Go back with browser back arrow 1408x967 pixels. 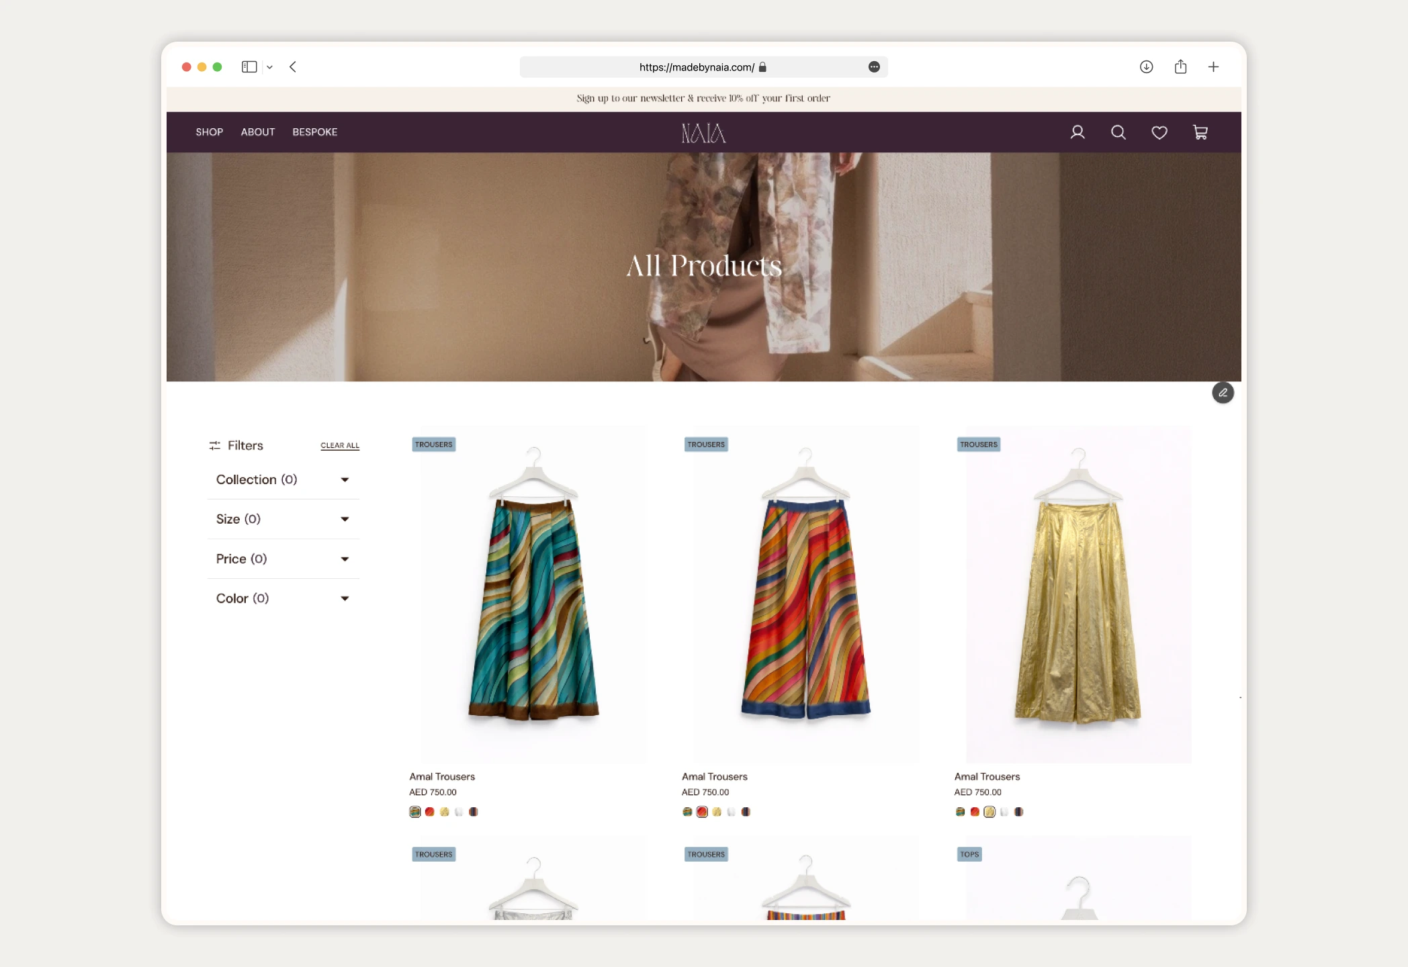click(293, 66)
